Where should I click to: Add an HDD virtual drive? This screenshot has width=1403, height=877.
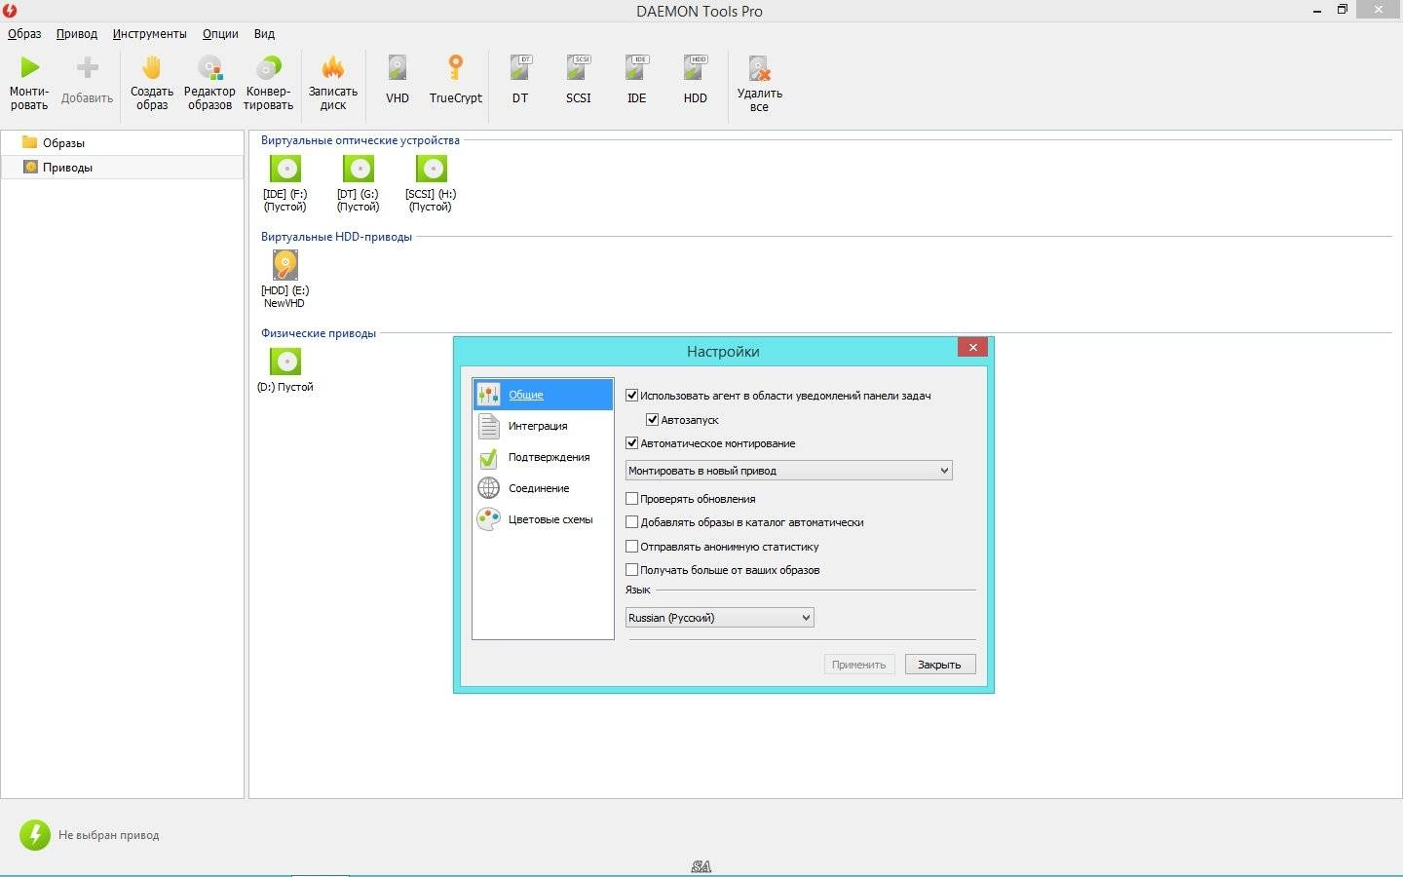(696, 80)
